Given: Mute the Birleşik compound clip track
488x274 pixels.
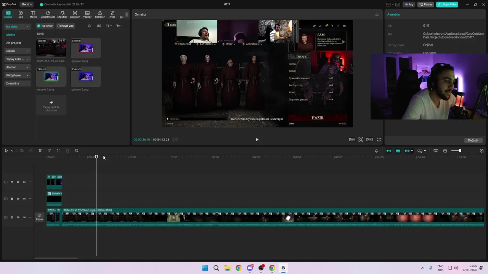Looking at the screenshot, I should tap(24, 199).
